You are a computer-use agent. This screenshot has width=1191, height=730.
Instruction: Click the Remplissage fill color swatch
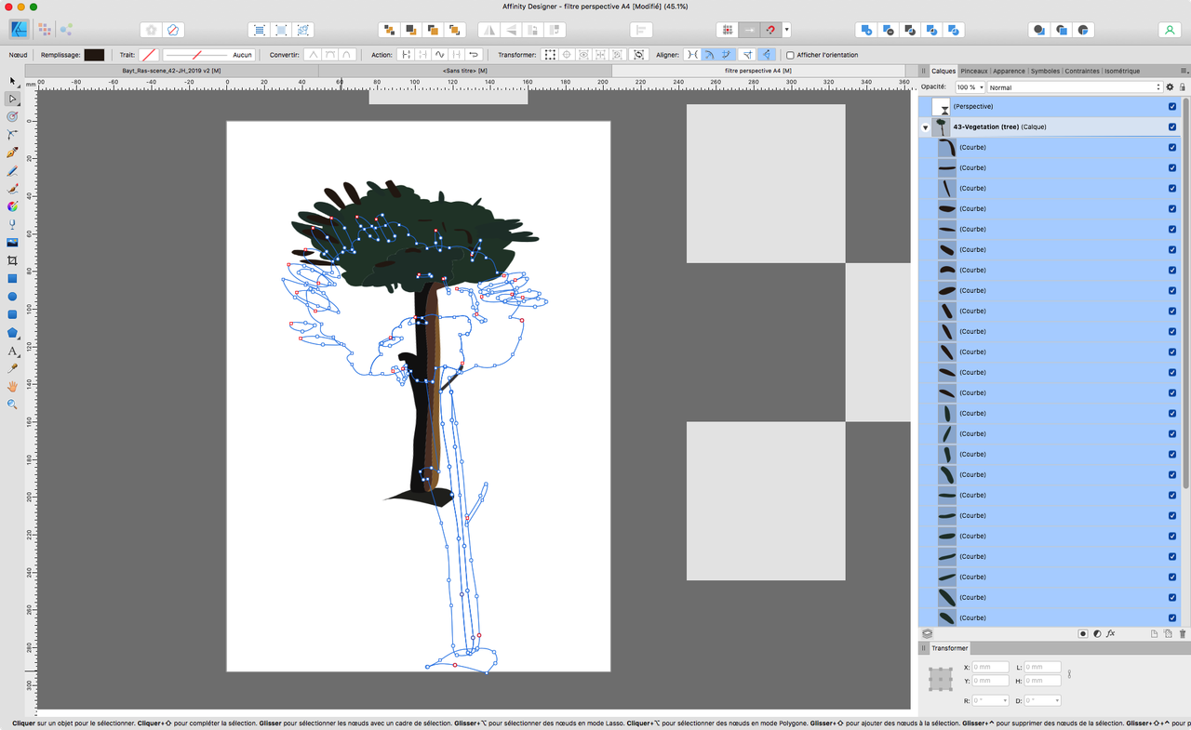click(94, 55)
